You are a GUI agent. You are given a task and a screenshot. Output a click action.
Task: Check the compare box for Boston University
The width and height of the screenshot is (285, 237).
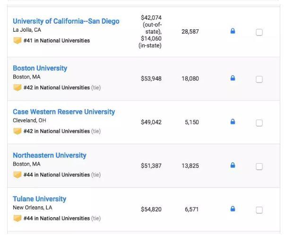point(259,79)
